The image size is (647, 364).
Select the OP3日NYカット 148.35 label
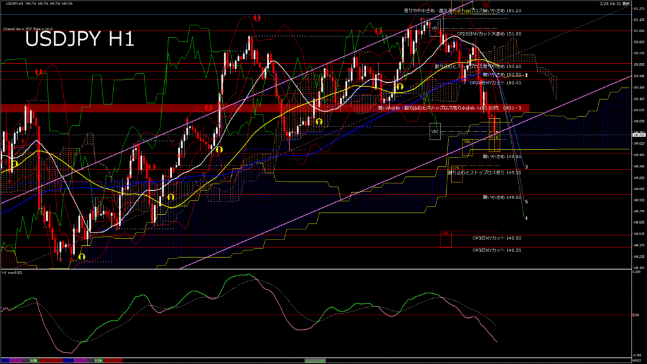click(x=497, y=250)
